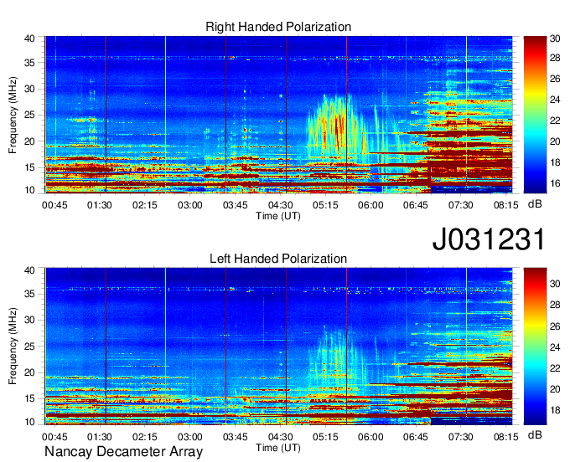The width and height of the screenshot is (570, 462).
Task: Click the bottom plot's 'Time (UT)' label
Action: pos(278,449)
